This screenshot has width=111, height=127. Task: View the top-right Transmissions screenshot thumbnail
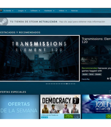point(105,50)
